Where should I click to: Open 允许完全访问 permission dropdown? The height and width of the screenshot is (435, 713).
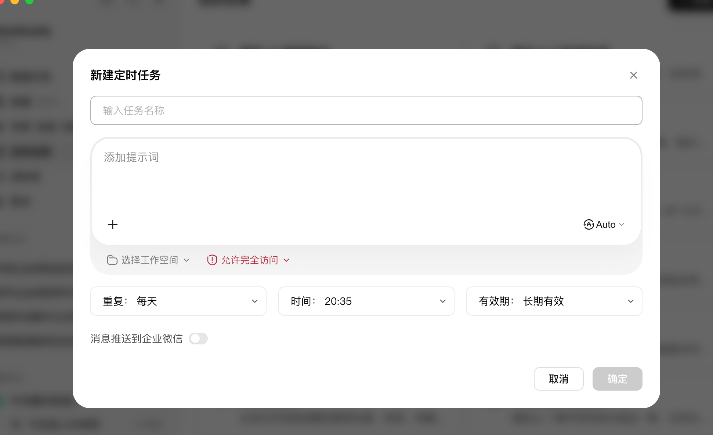(249, 260)
